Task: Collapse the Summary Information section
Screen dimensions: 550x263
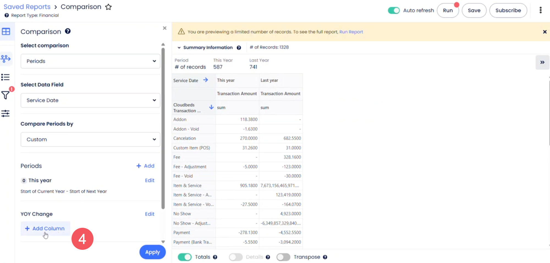Action: (179, 48)
